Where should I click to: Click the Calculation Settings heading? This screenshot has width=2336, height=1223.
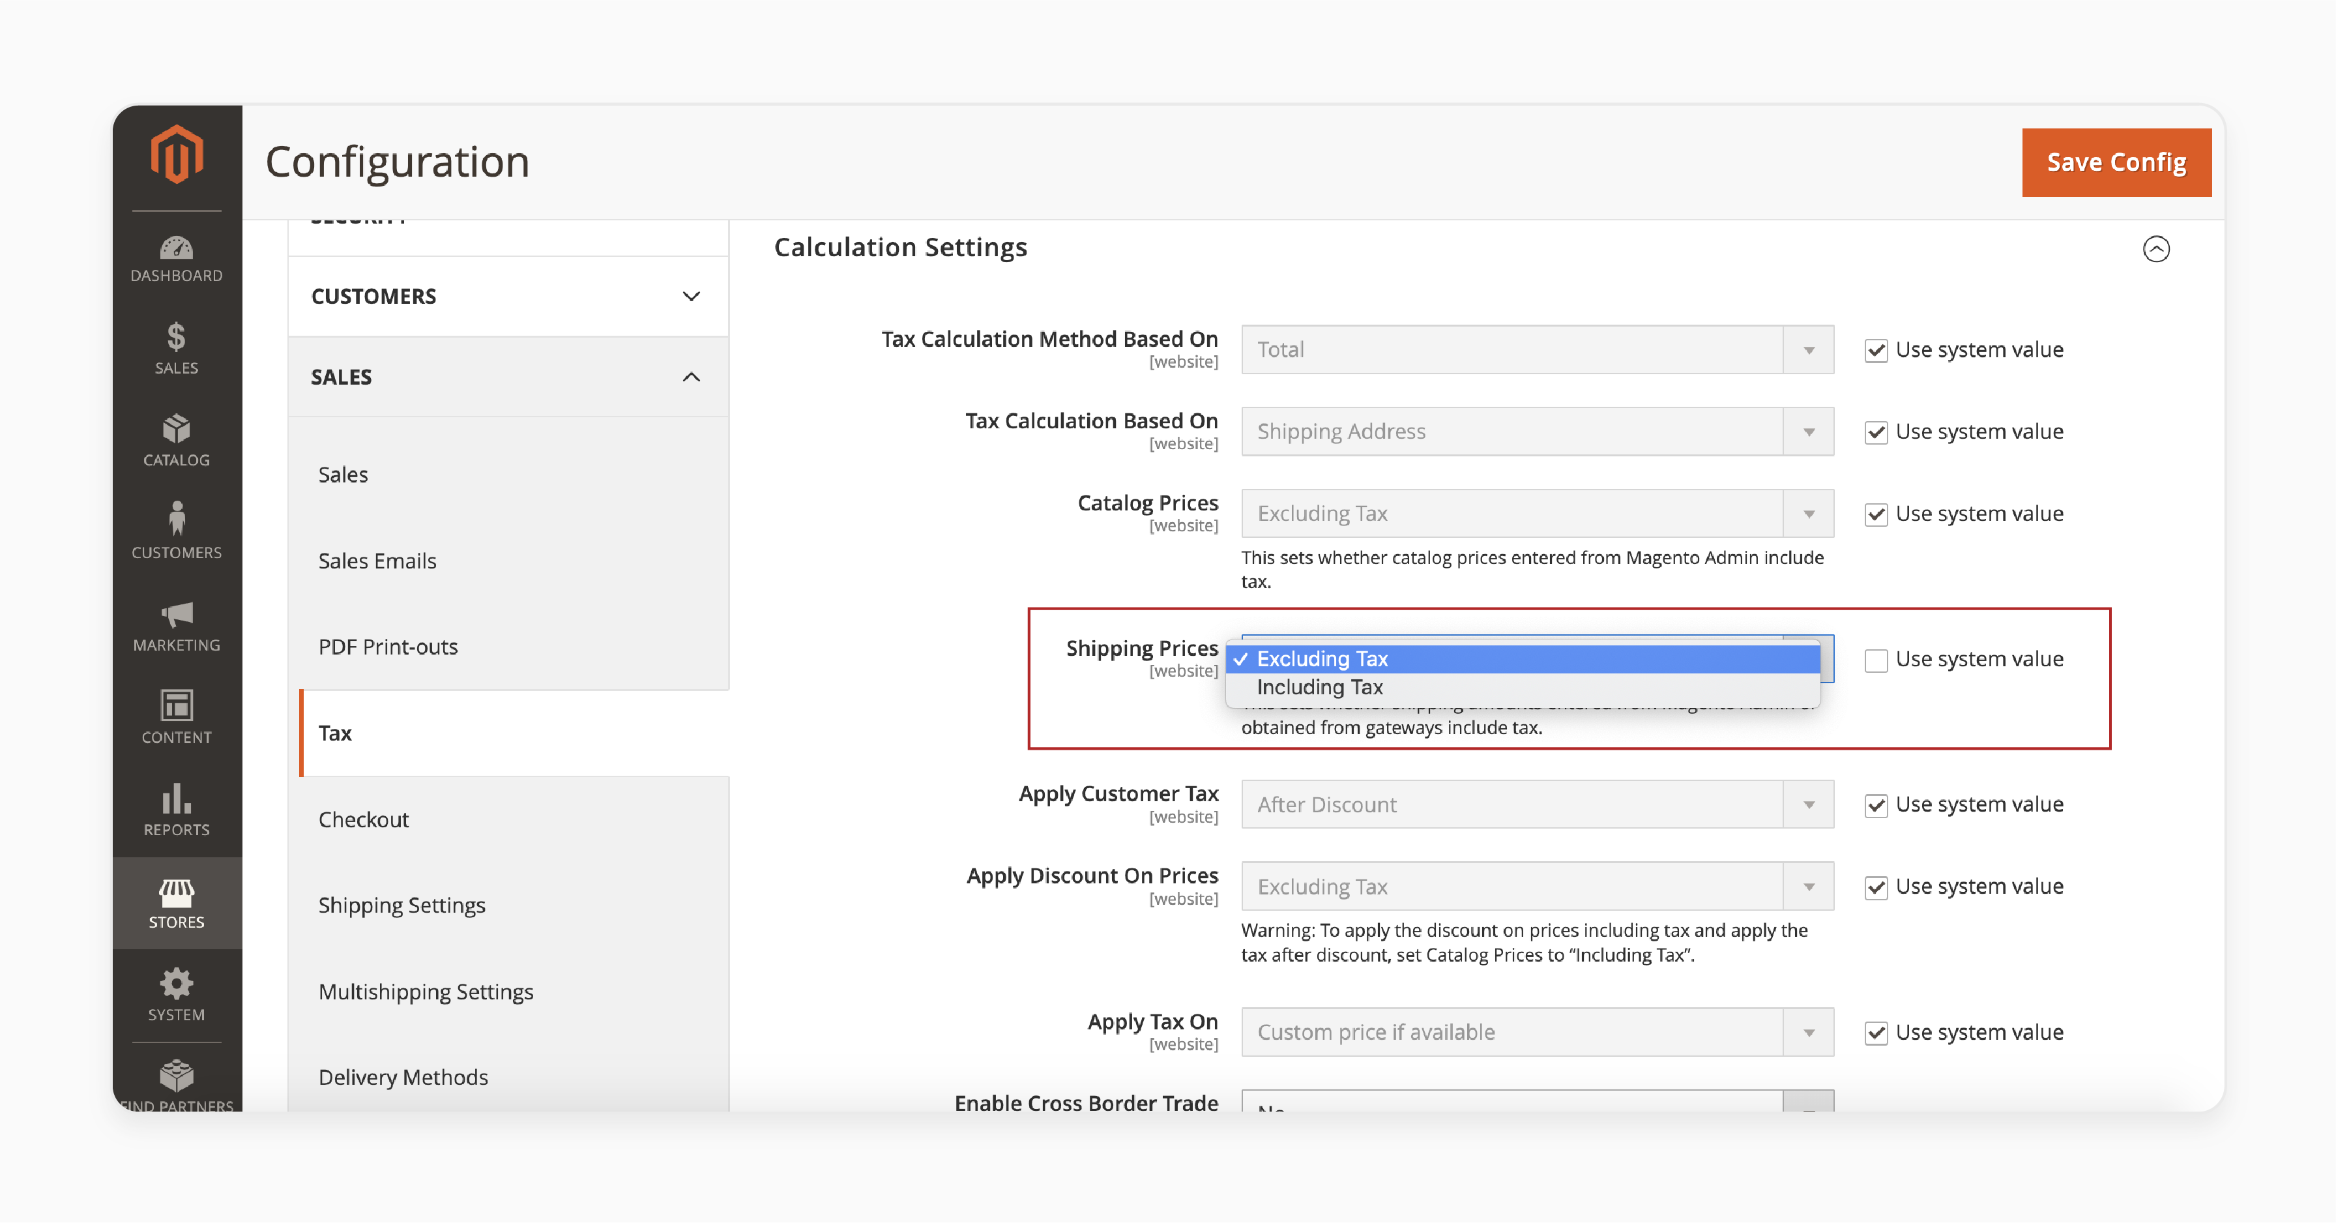[x=899, y=247]
